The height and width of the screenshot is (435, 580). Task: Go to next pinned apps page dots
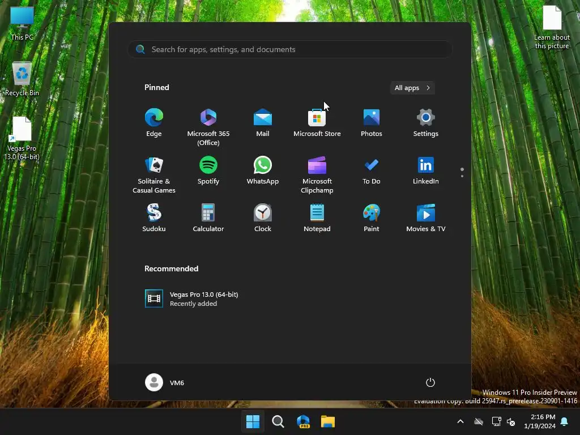[462, 172]
